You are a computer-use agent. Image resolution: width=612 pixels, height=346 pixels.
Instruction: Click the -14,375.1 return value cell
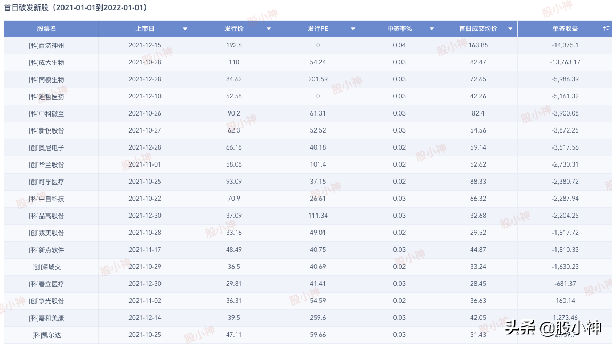(565, 46)
